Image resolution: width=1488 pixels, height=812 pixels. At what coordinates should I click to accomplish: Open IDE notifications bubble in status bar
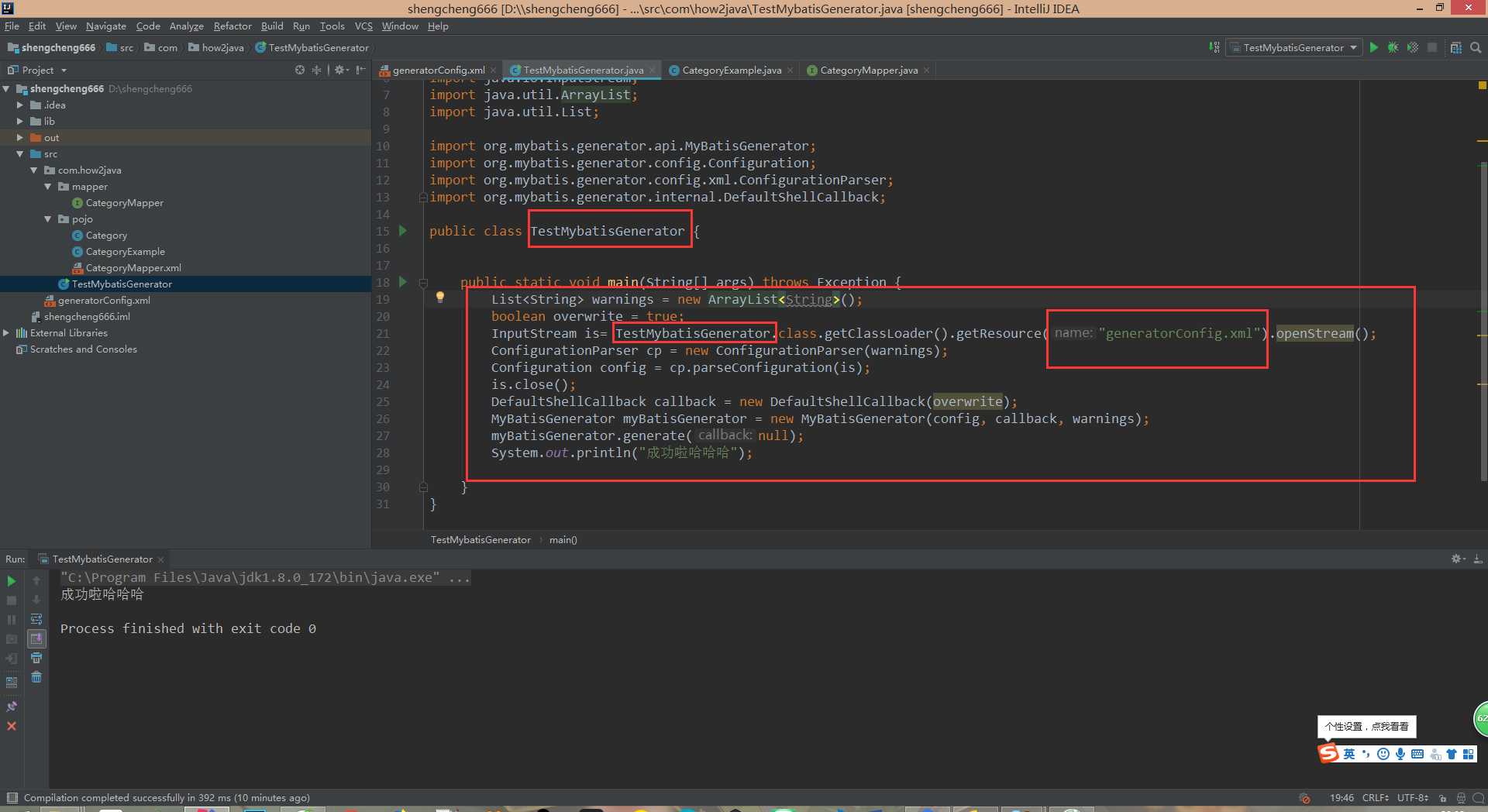[x=1478, y=797]
